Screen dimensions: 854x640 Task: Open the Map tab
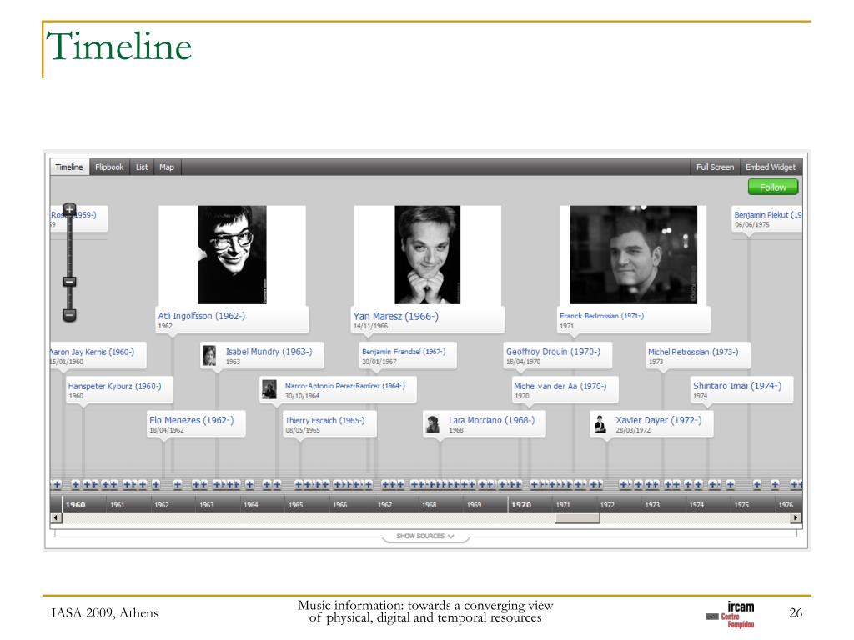pos(167,167)
